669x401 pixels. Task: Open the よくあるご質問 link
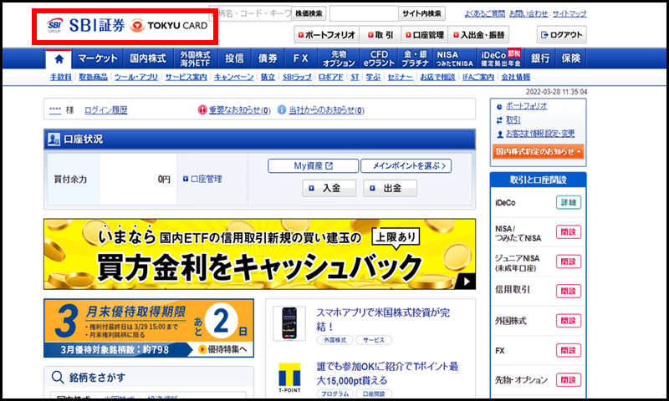[484, 14]
